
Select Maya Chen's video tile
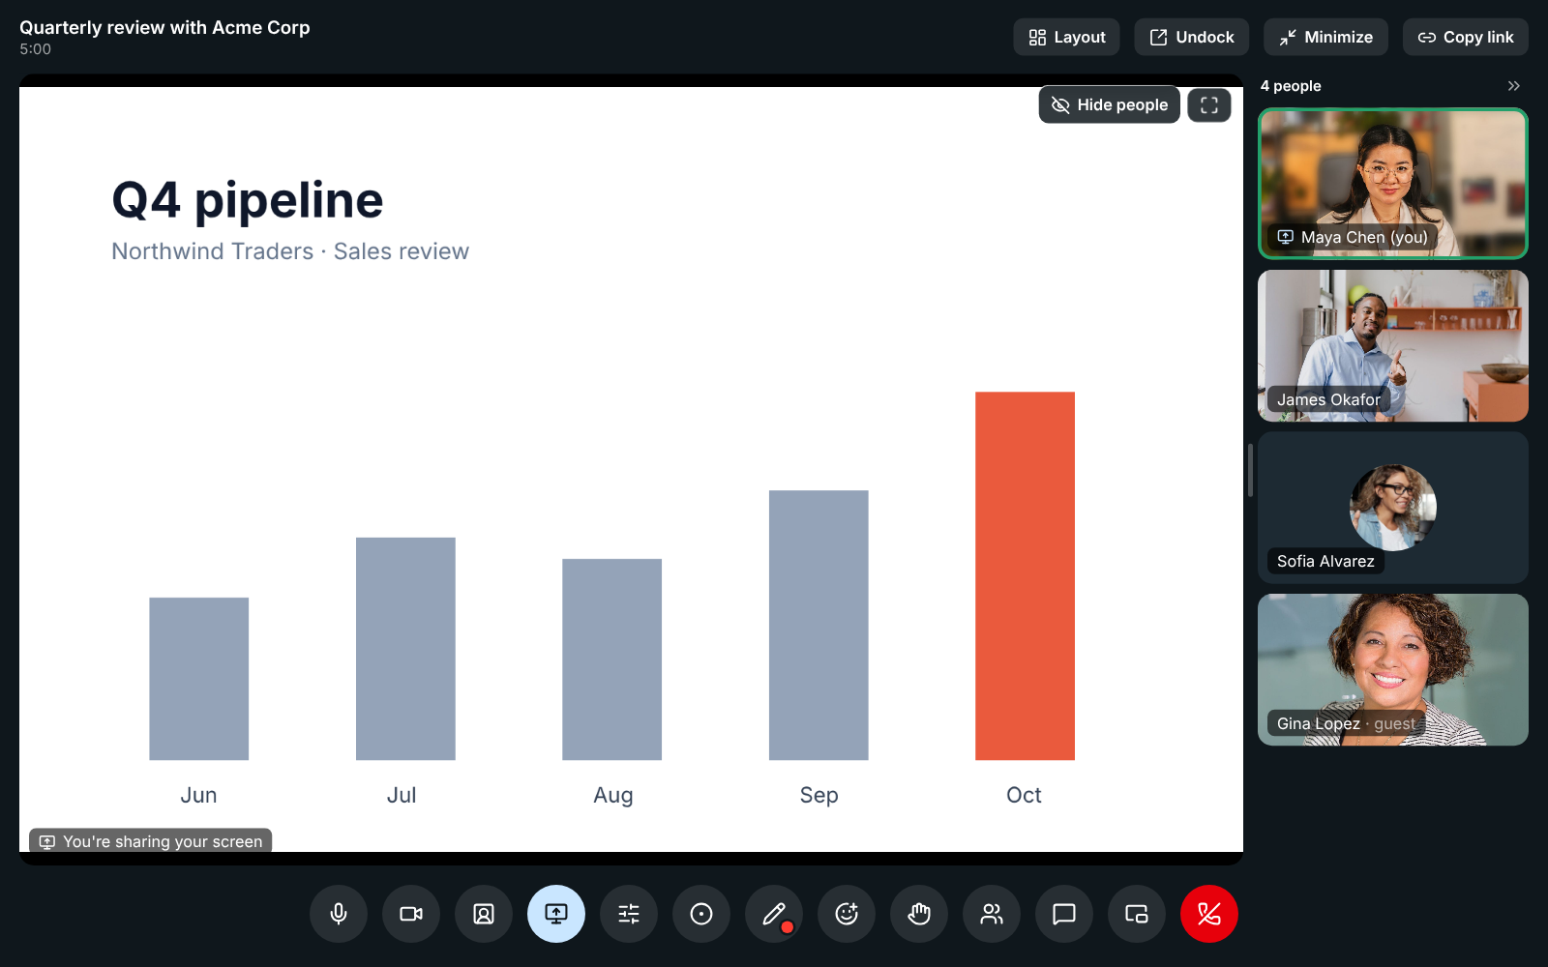pos(1393,184)
